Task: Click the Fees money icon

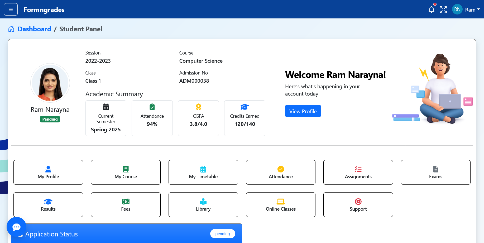Action: point(126,202)
